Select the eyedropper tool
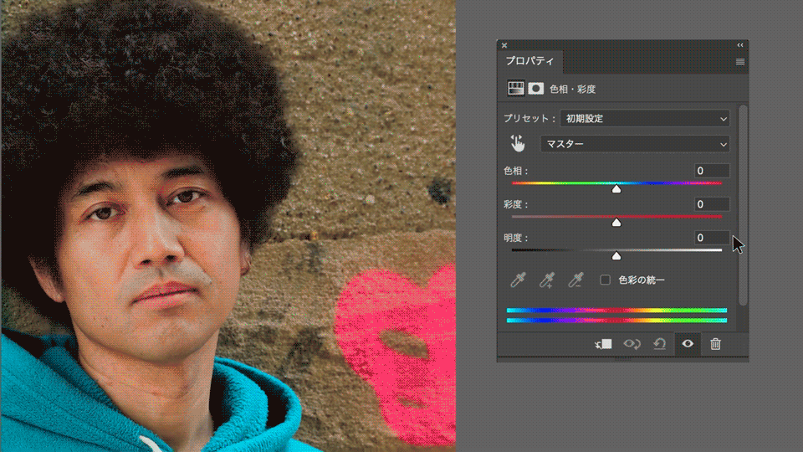The height and width of the screenshot is (452, 803). (518, 280)
